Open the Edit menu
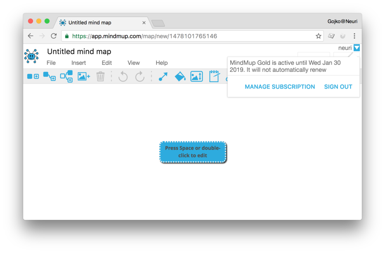 tap(107, 63)
